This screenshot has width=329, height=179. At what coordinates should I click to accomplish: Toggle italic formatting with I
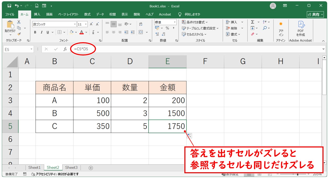tap(41, 32)
